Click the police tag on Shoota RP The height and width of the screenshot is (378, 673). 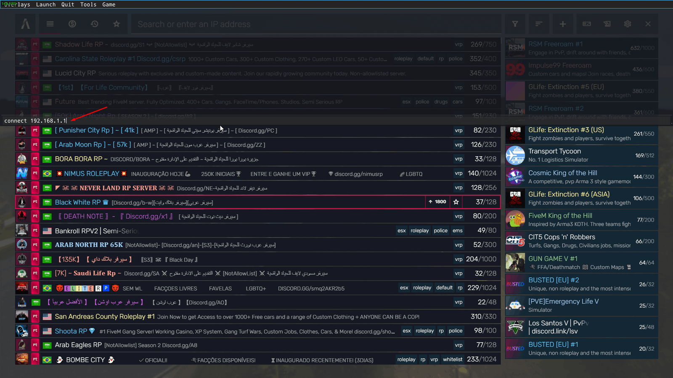coord(456,331)
